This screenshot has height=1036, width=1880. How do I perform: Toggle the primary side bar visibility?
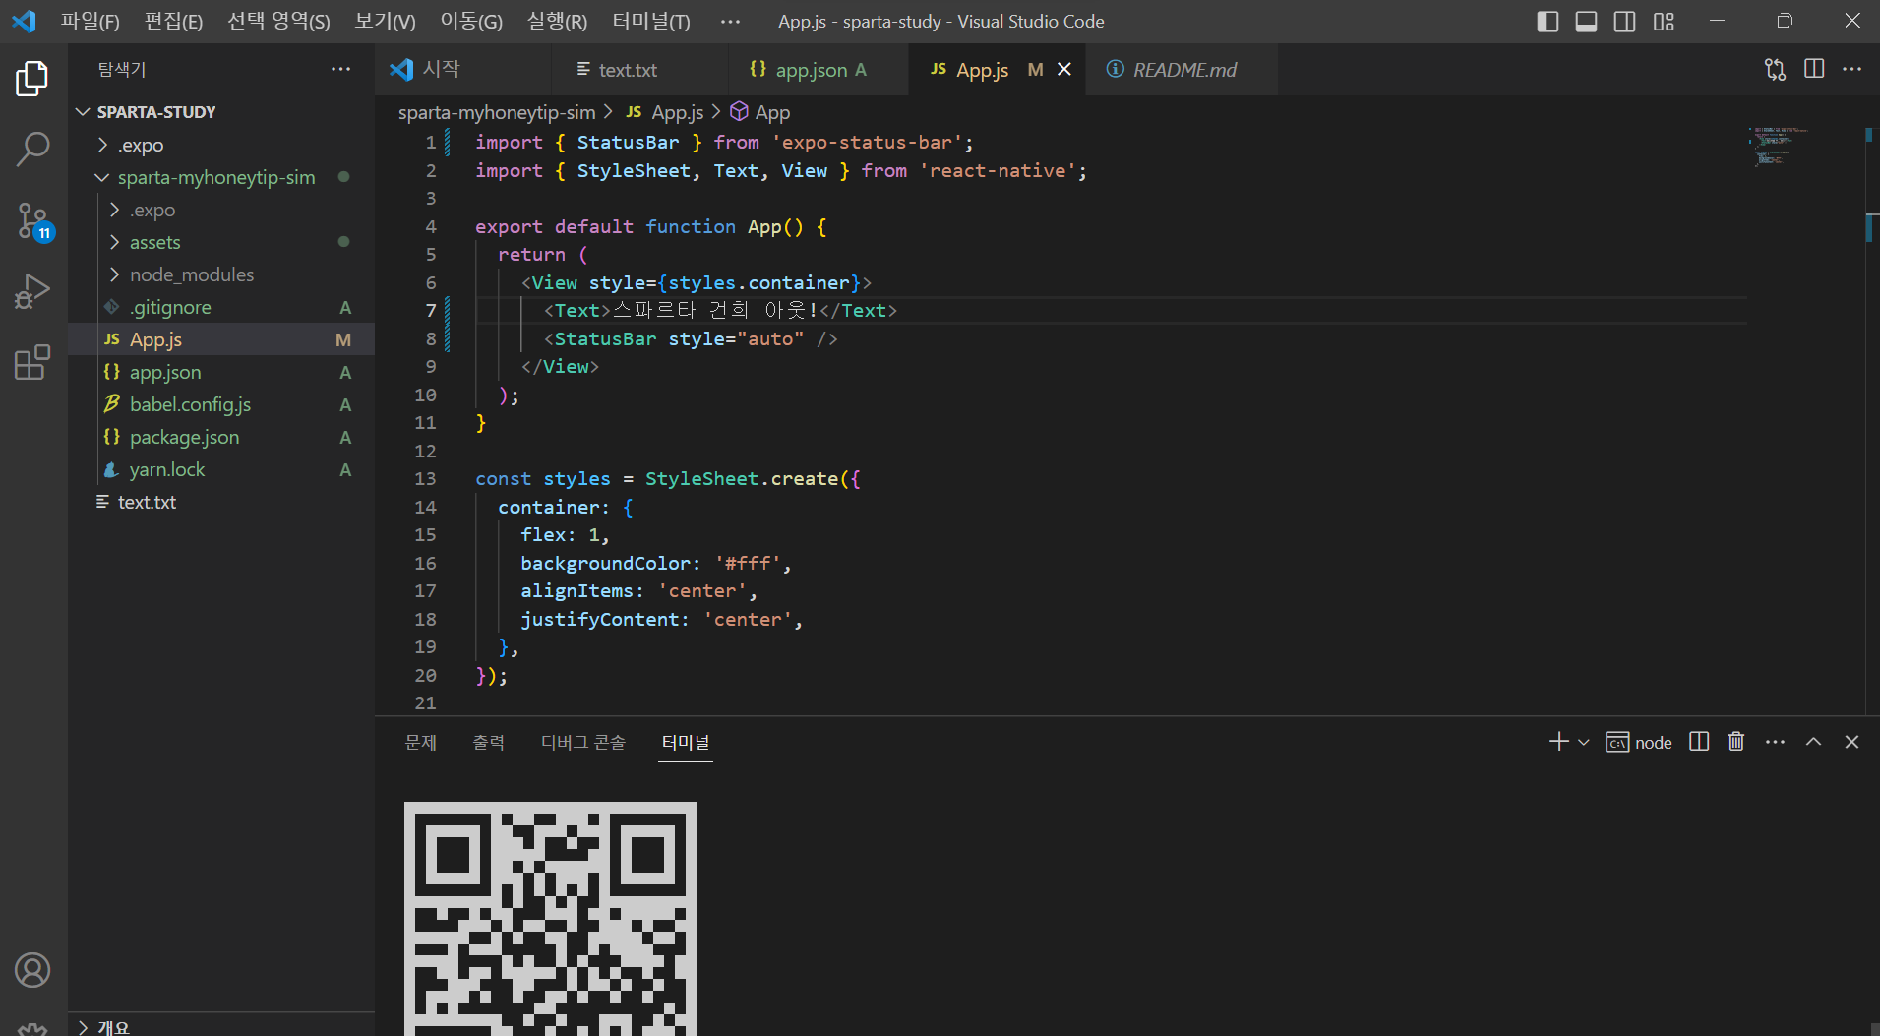click(x=1547, y=22)
